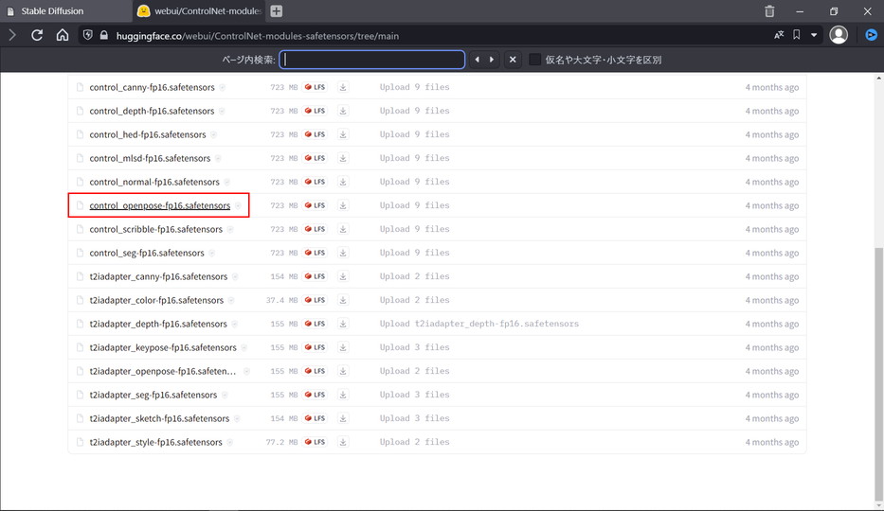Click LFS badge on t2iadapter_color row
Viewport: 884px width, 511px height.
(315, 300)
